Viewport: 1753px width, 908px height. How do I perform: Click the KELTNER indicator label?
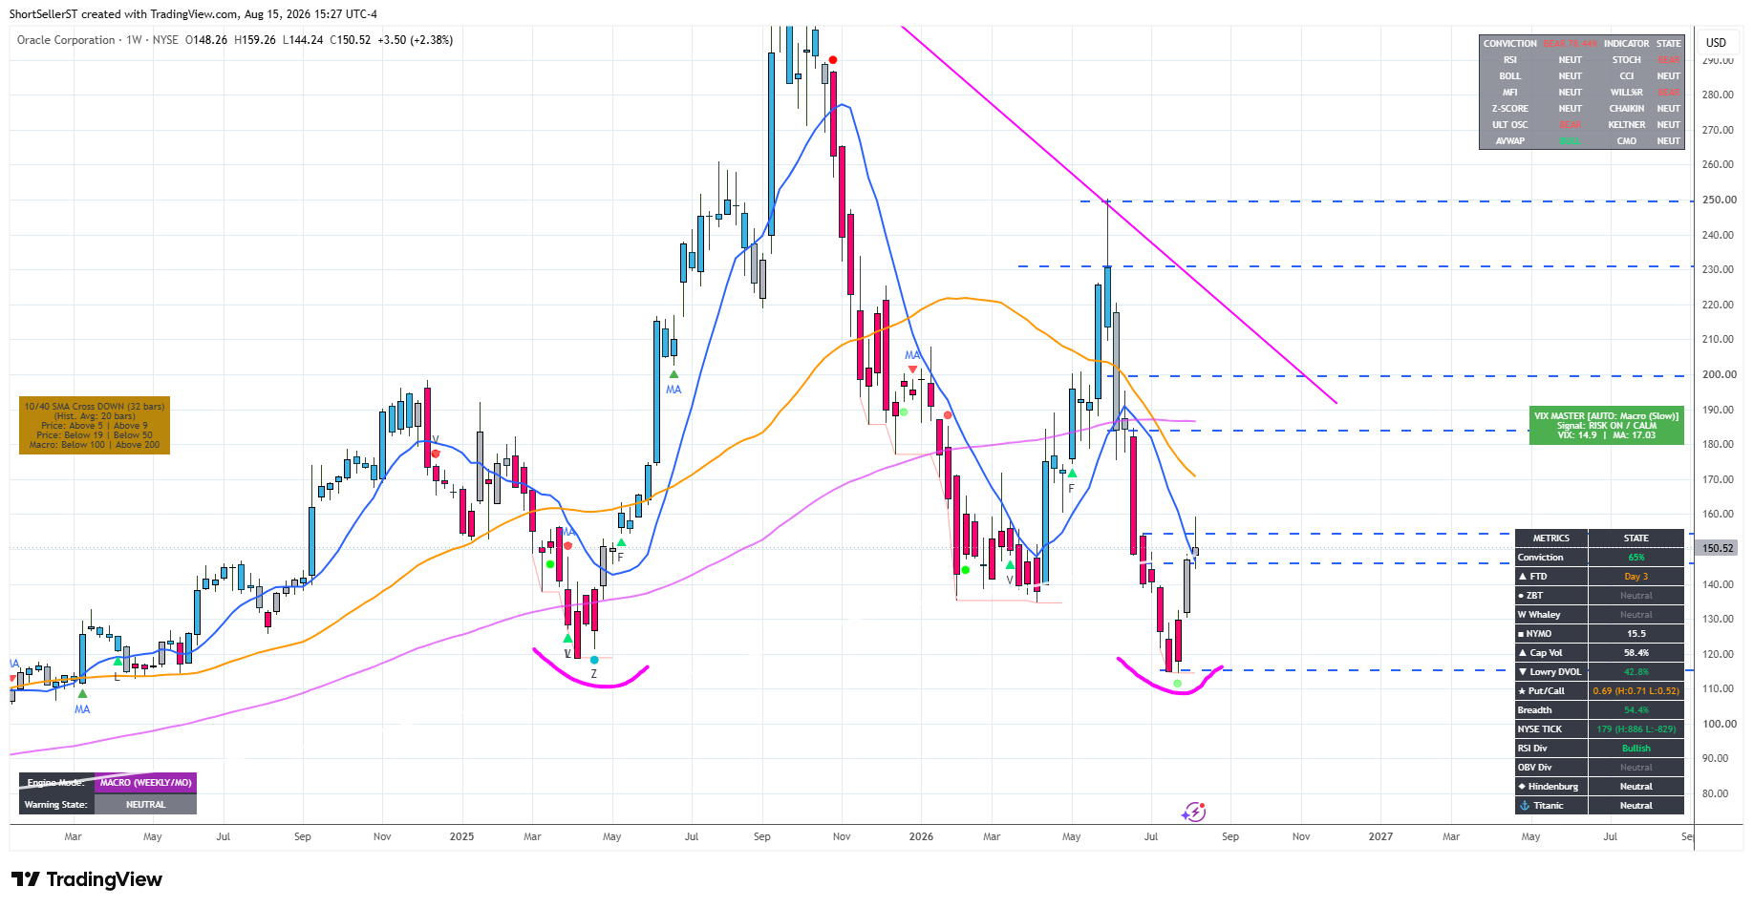1627,125
